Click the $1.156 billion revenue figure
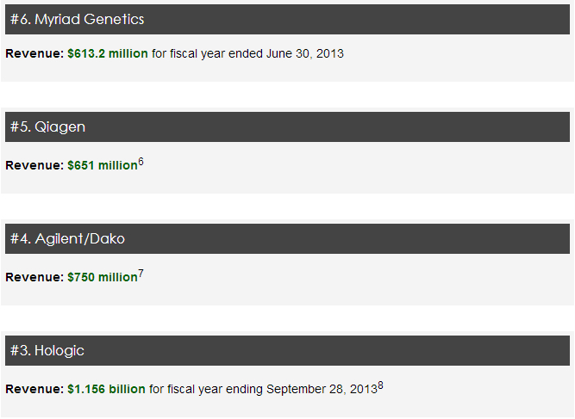Screen dimensions: 575x419 106,389
